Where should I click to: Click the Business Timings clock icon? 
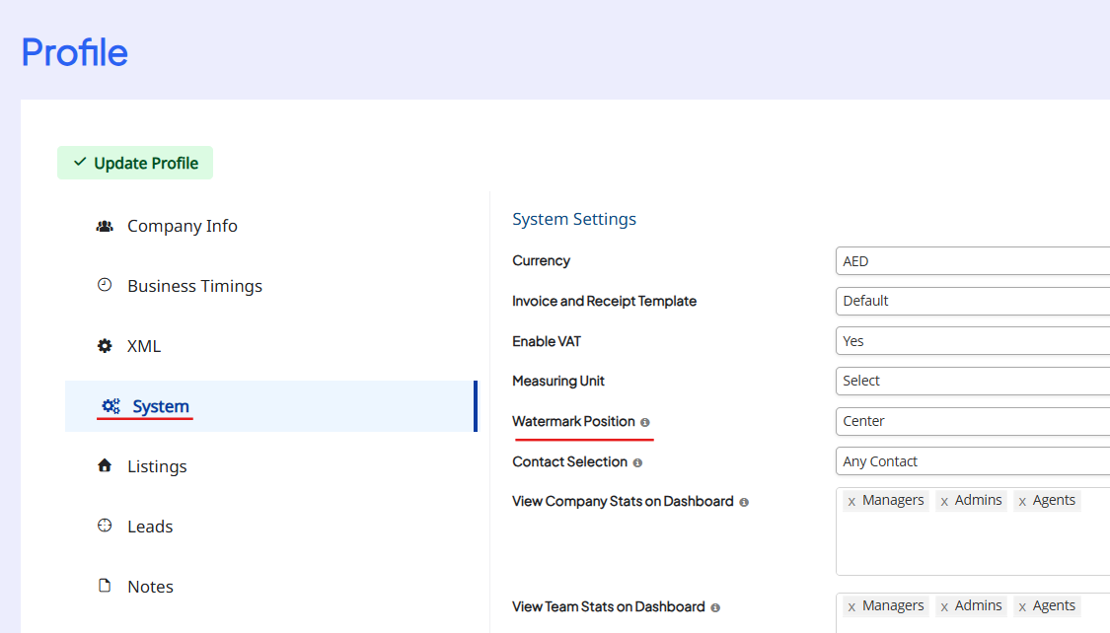tap(105, 286)
